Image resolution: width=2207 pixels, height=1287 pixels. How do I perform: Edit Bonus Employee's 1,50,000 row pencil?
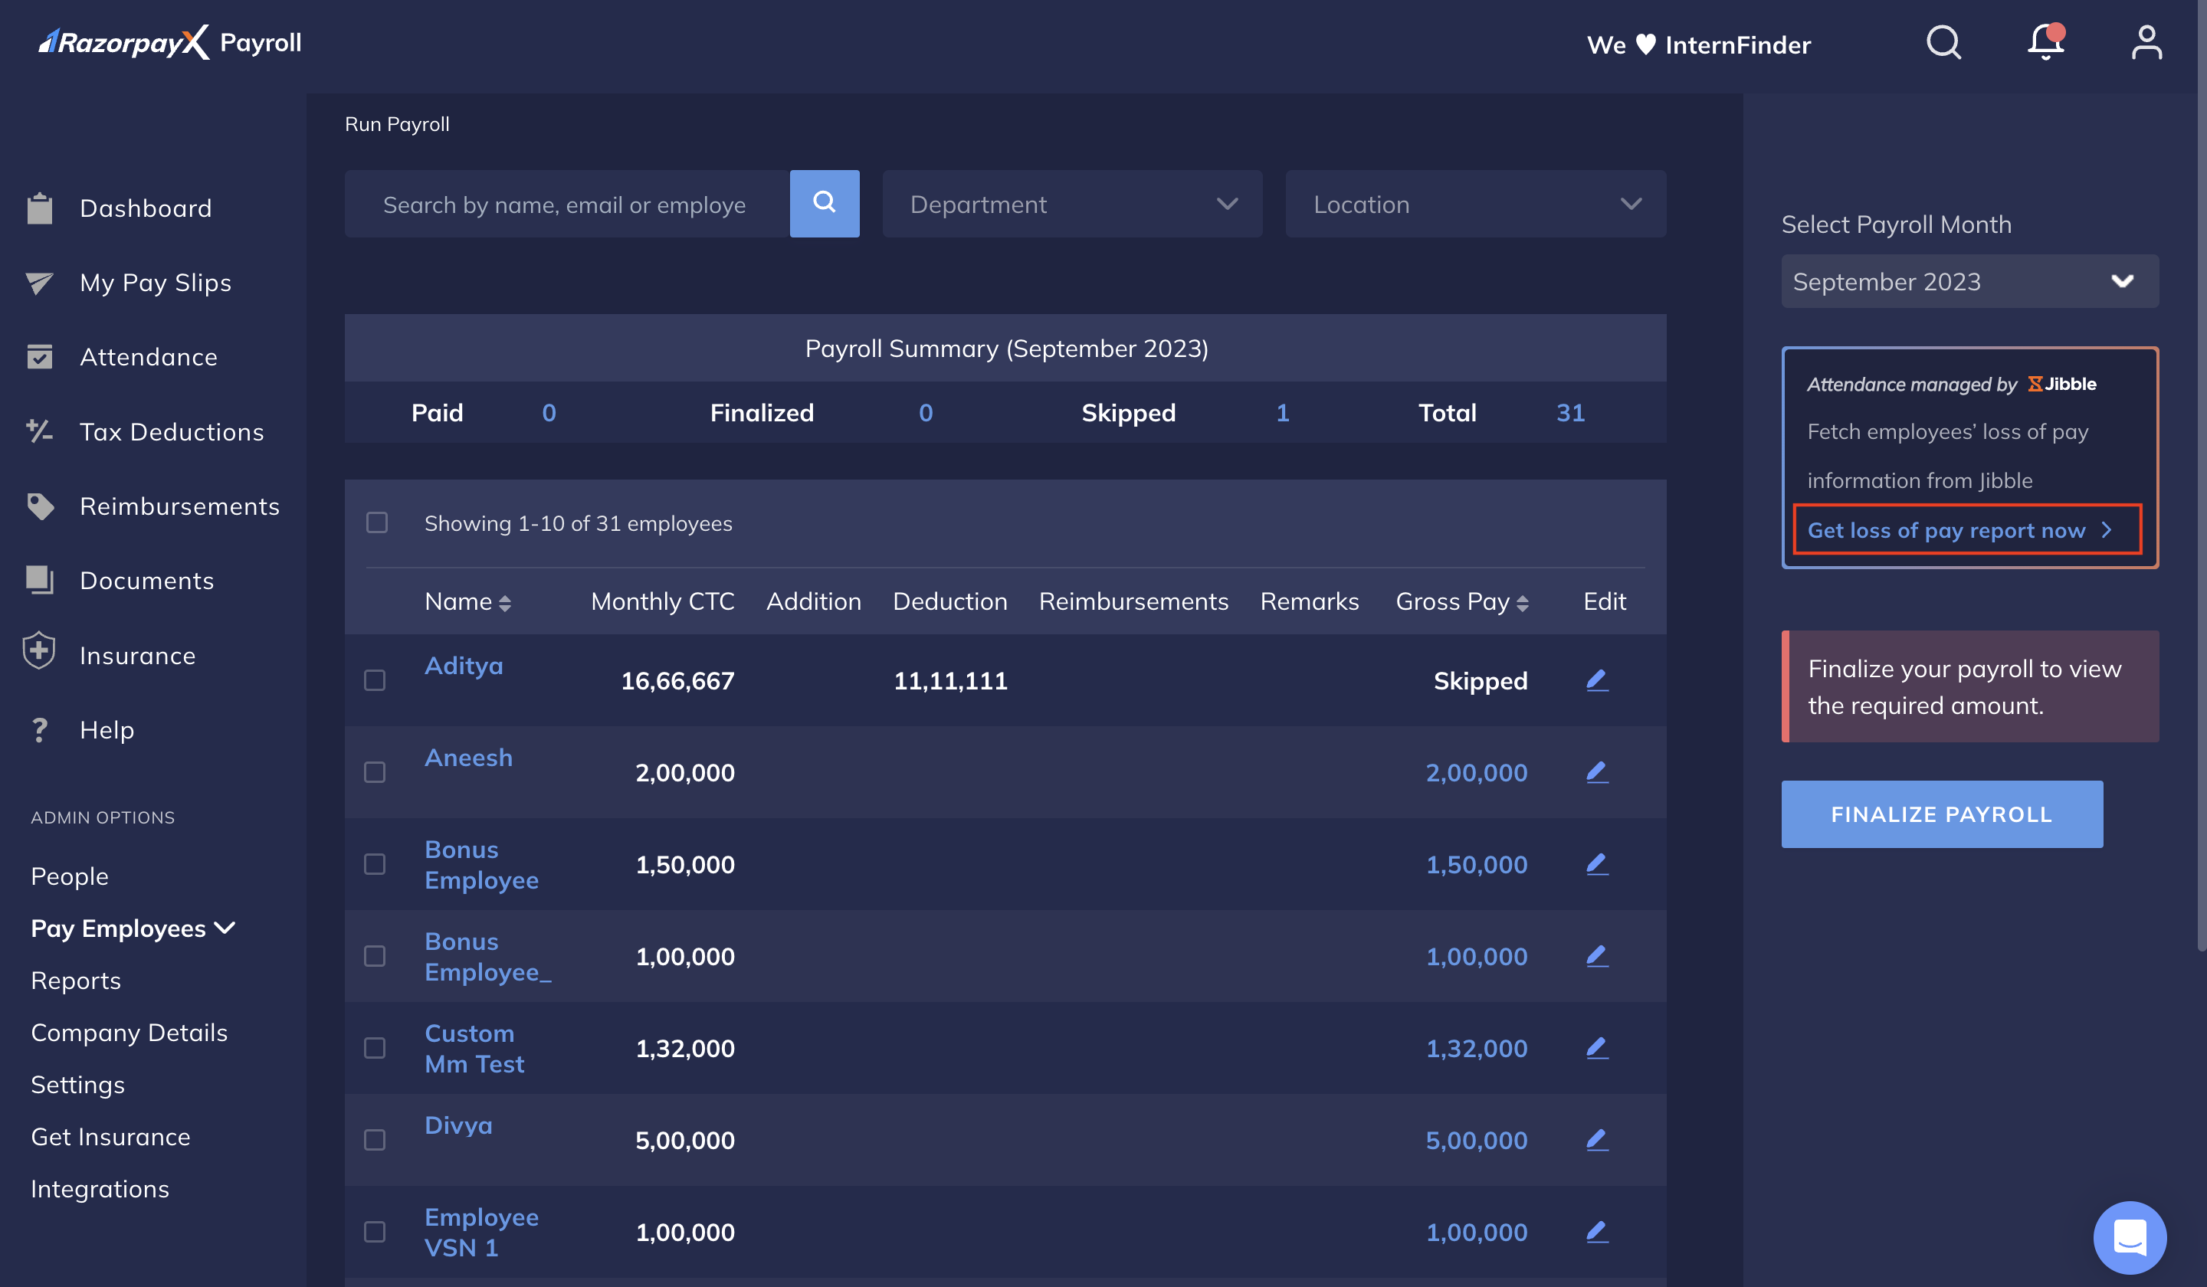pyautogui.click(x=1596, y=864)
